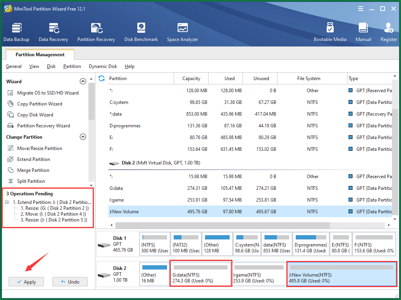Viewport: 401px width, 300px height.
Task: Select the I:game partition row
Action: (250, 200)
